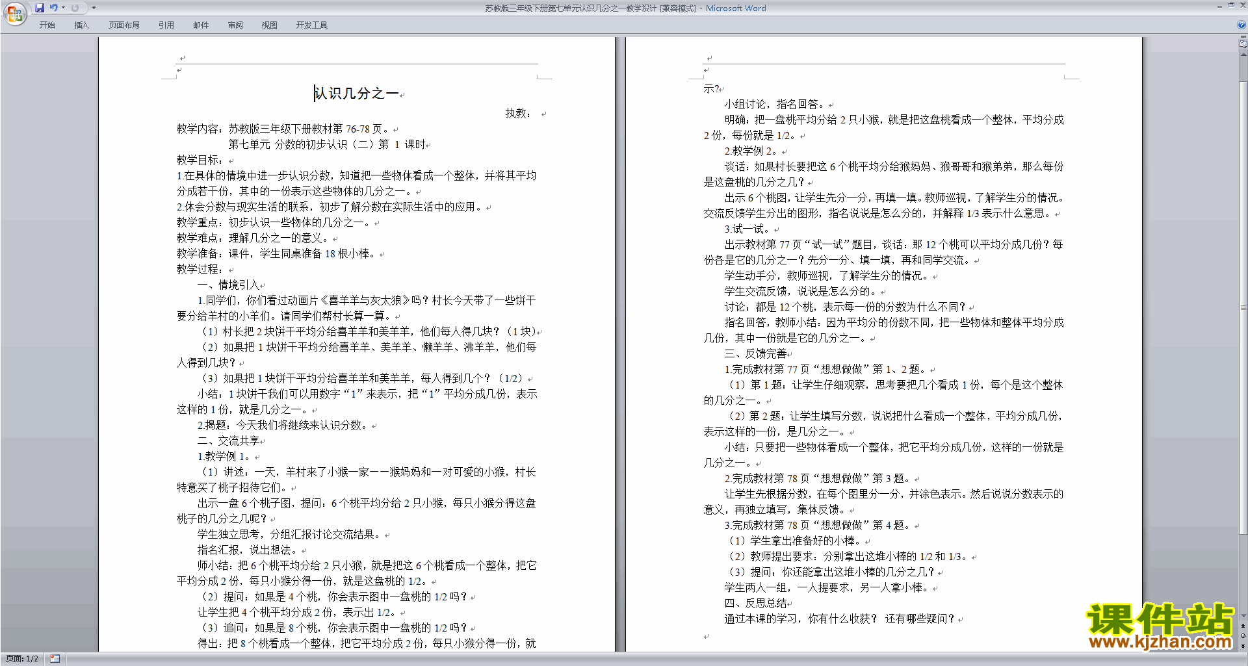Click the line 学生两人一组，一人提要求，另一人拿小棒

coord(827,587)
